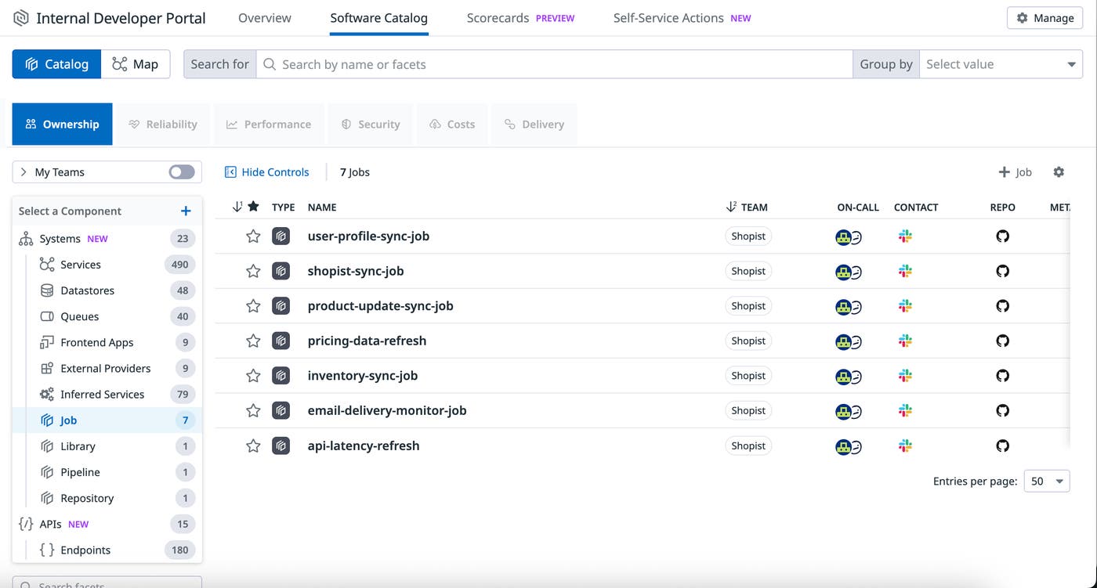Open the Slack contact for pricing-data-refresh

(x=905, y=341)
